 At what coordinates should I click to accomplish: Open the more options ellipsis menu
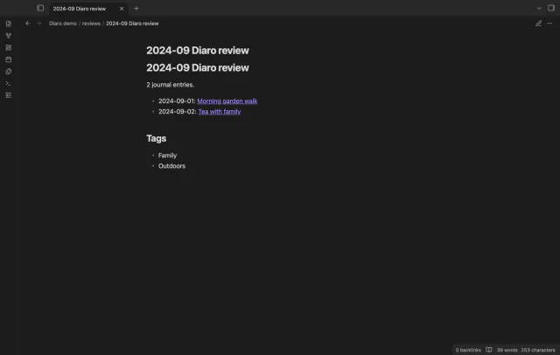coord(549,24)
